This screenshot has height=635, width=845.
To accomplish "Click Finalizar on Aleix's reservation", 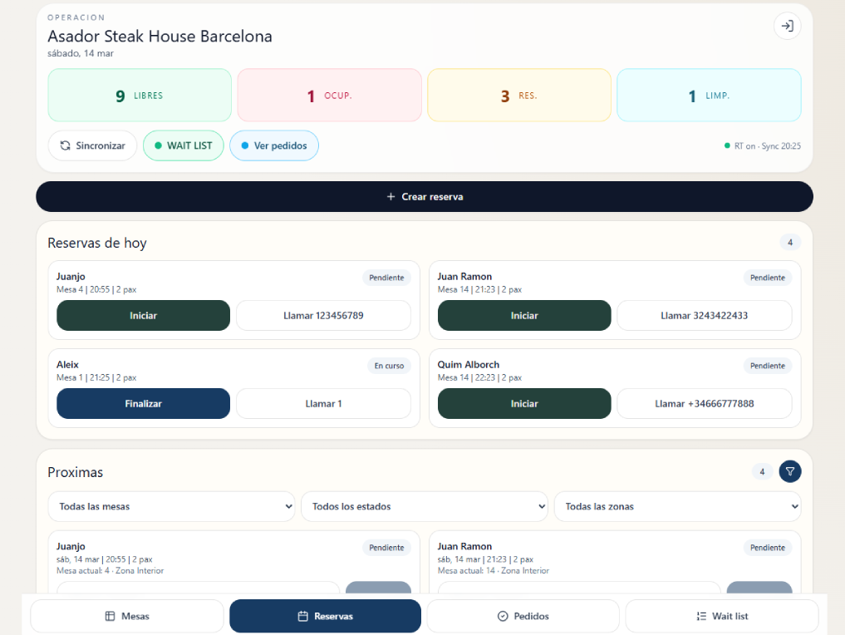I will tap(143, 404).
